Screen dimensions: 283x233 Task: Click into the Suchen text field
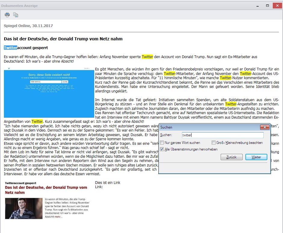tap(222, 135)
